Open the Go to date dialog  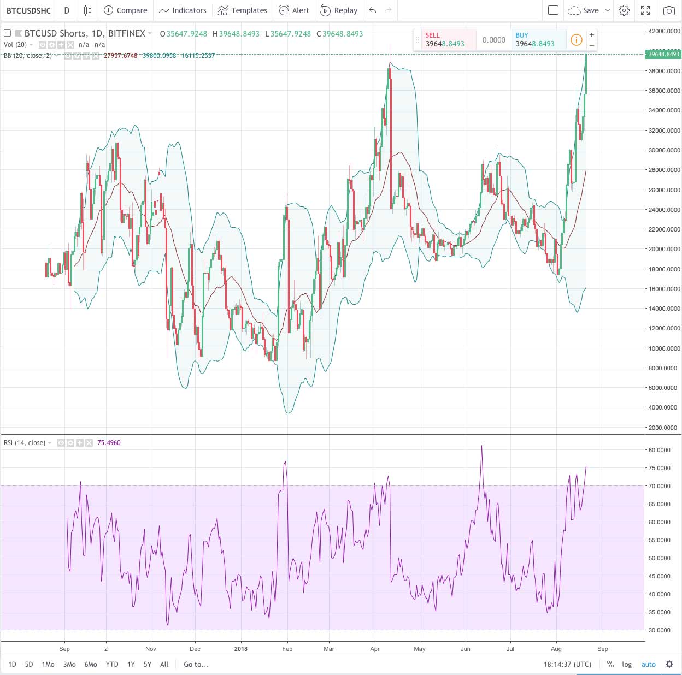pos(195,665)
